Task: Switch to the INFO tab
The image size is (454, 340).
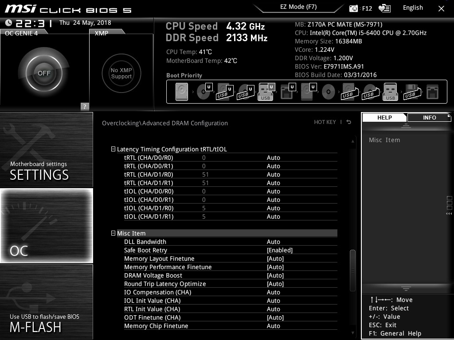Action: click(429, 117)
